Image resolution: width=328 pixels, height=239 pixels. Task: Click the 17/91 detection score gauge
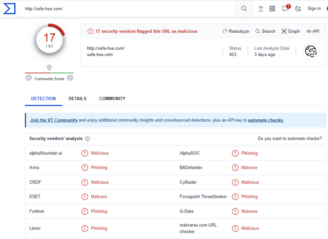[x=49, y=40]
